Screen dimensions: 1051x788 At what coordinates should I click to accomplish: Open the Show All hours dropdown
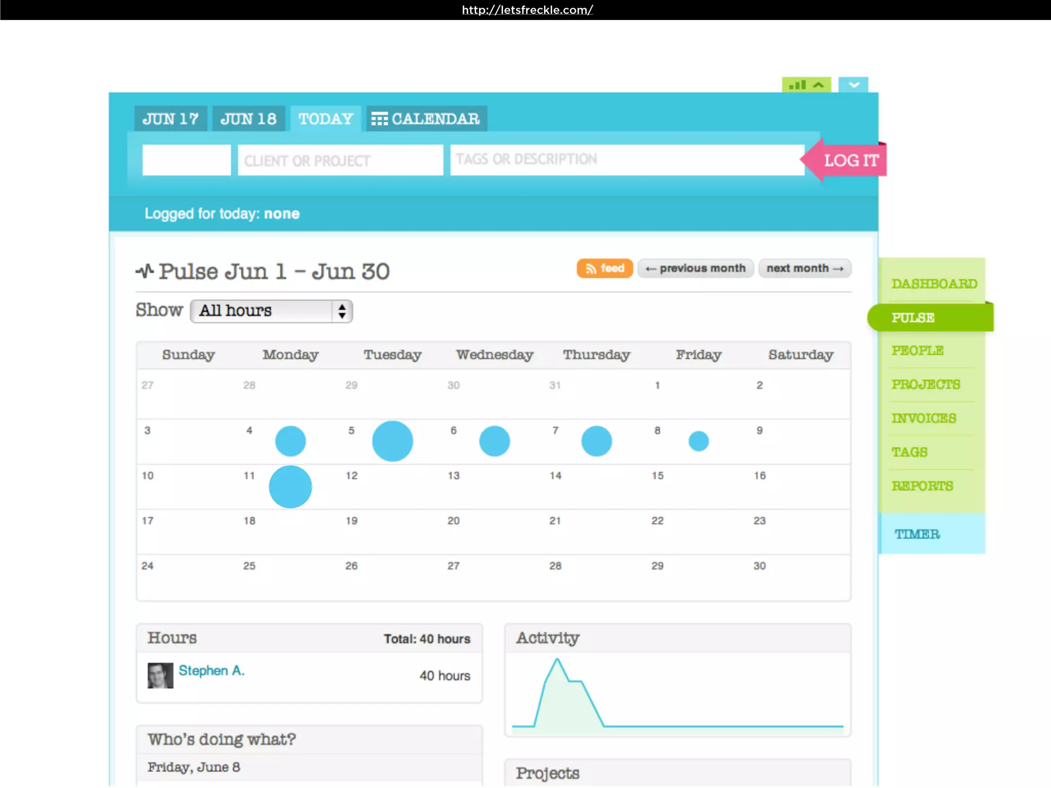click(271, 311)
